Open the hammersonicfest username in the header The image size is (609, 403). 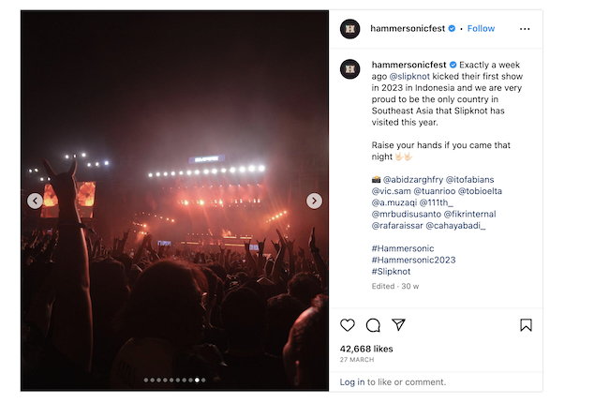(x=408, y=29)
